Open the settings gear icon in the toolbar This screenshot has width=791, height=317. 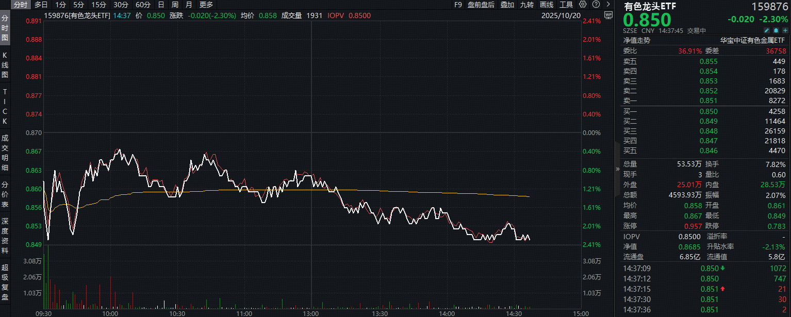[583, 5]
